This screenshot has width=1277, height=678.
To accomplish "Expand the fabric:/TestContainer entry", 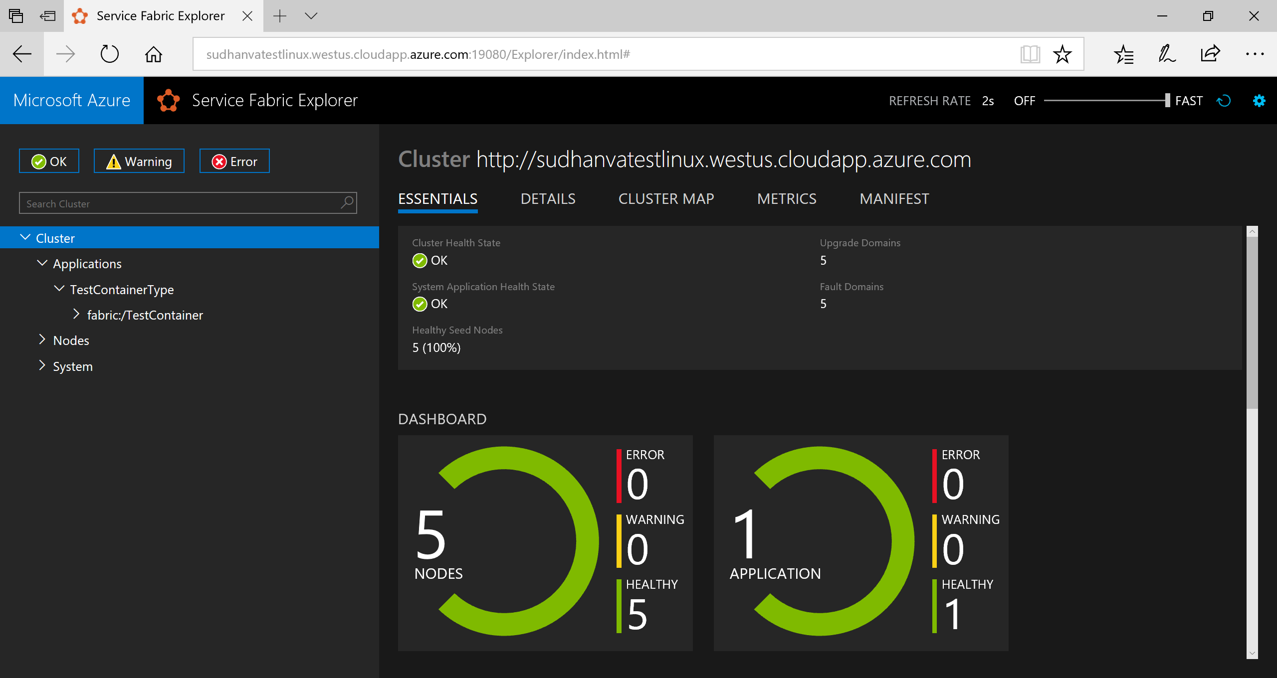I will 77,314.
